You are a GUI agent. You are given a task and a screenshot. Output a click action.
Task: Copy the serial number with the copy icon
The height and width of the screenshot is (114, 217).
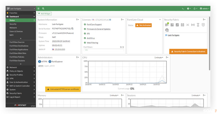[x=72, y=28]
